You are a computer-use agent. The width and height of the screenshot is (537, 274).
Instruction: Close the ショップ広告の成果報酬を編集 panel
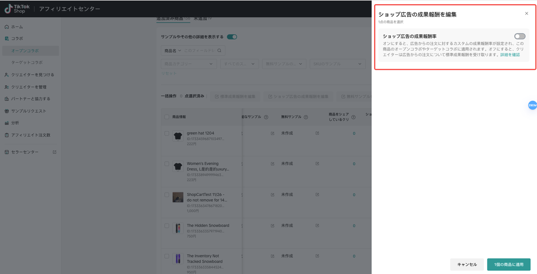(x=527, y=13)
